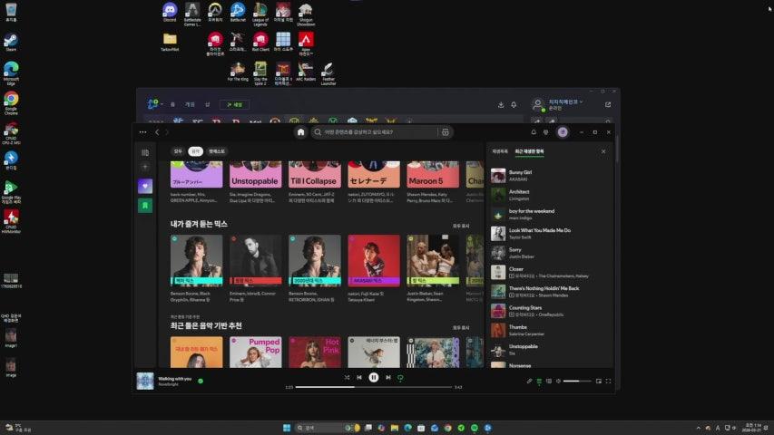Go to the previous track
Viewport: 774px width, 435px height.
[359, 377]
